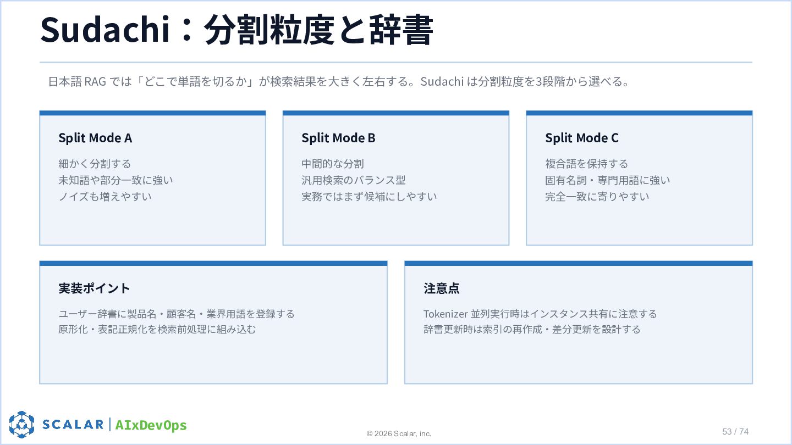The height and width of the screenshot is (445, 792).
Task: Click the line "複合語を保持する"
Action: (586, 164)
